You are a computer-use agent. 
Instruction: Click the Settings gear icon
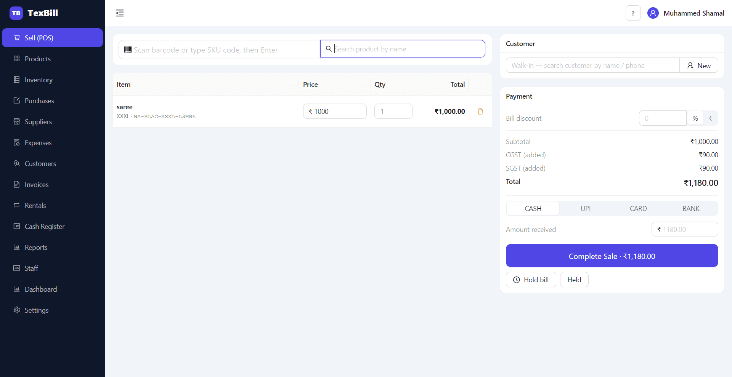[x=17, y=310]
